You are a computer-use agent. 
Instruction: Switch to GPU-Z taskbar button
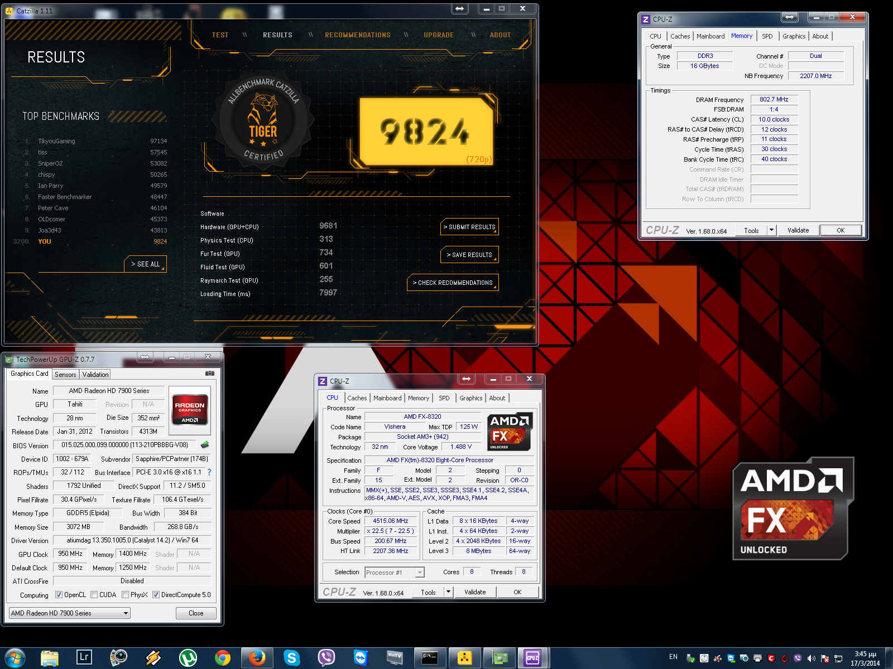pyautogui.click(x=499, y=658)
